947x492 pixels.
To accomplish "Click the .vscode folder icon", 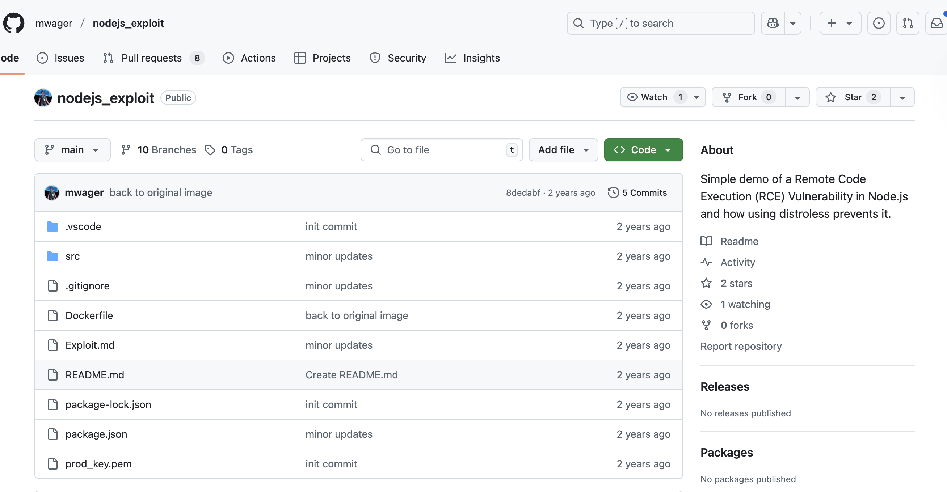I will click(x=52, y=227).
